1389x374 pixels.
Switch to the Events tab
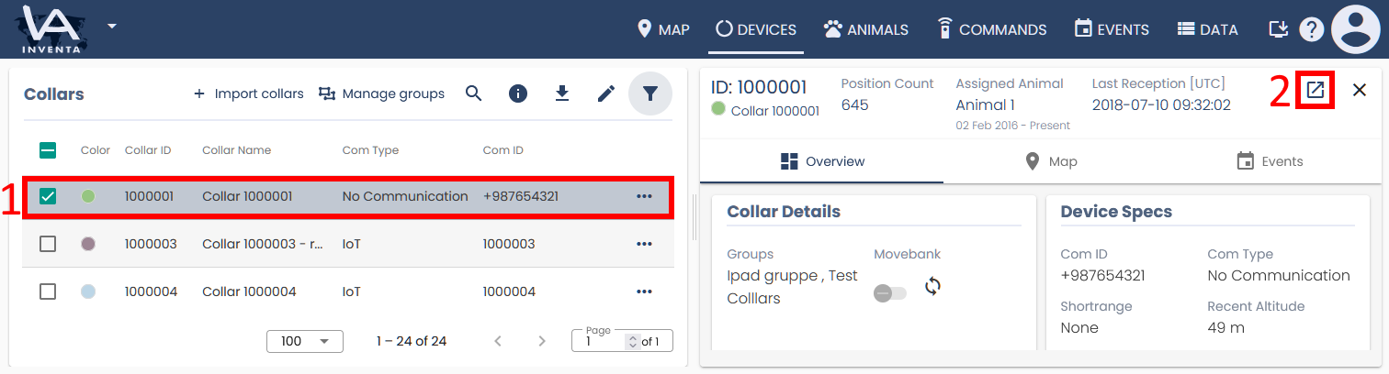(x=1270, y=161)
